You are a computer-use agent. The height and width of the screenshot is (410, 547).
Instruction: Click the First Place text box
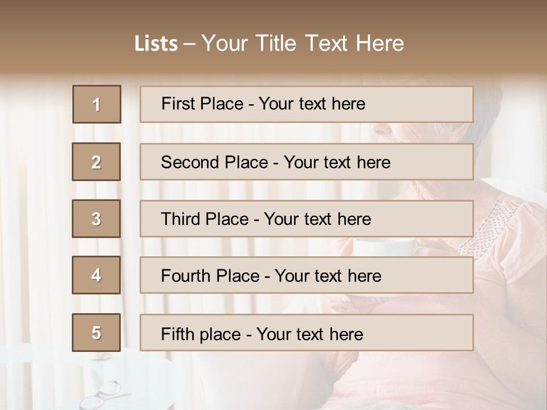[x=307, y=104]
